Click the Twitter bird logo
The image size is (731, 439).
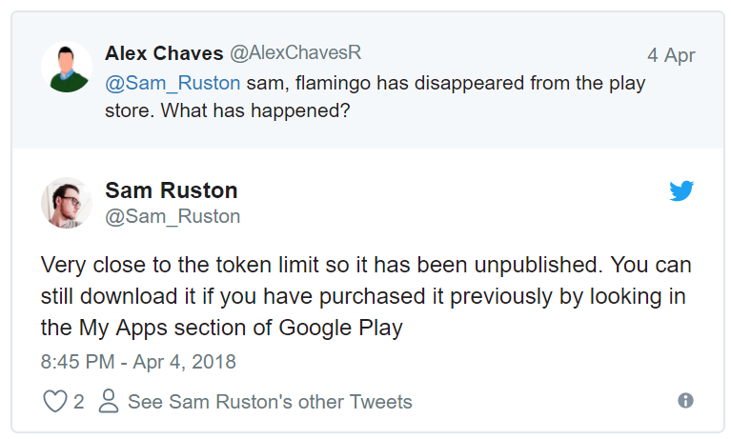pos(681,191)
